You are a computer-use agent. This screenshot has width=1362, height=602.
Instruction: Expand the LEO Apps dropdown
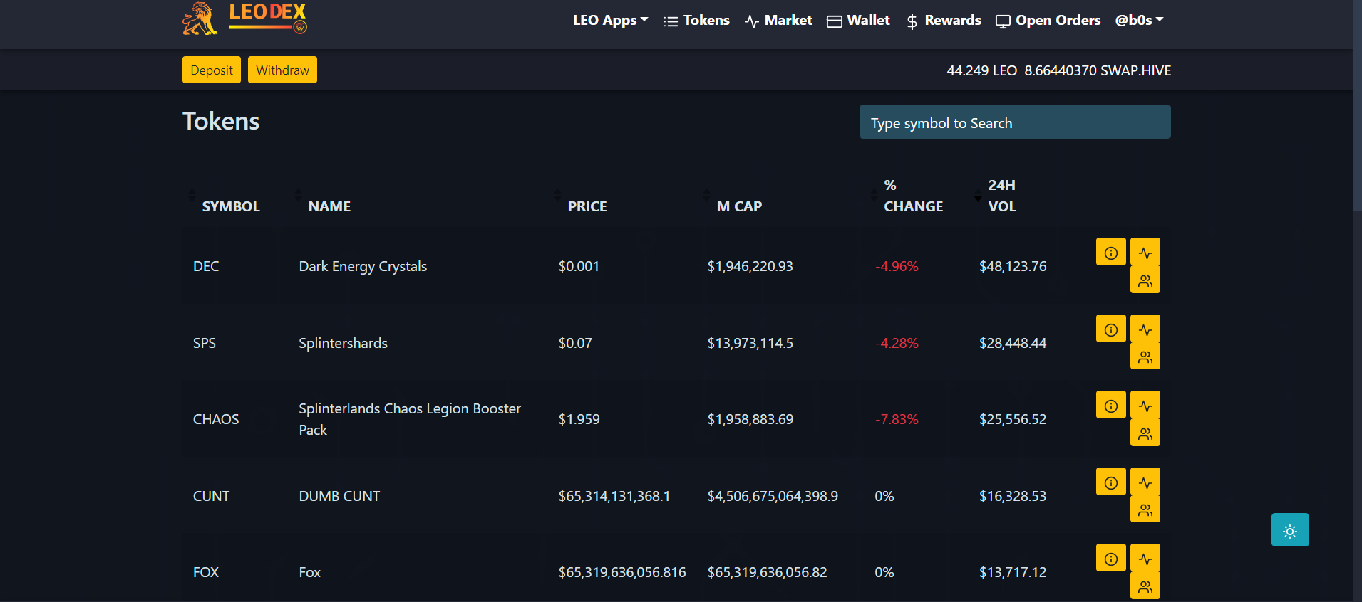point(610,20)
